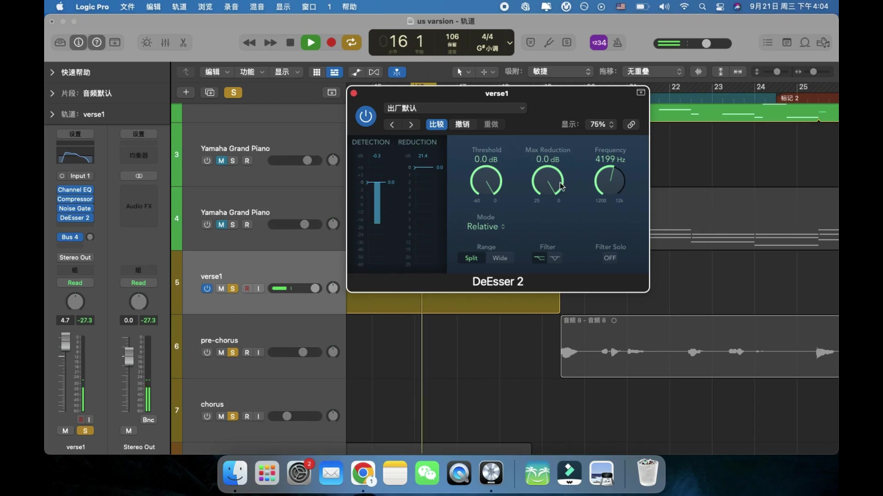Click the 标记2 marker in the timeline
Viewport: 883px width, 496px height.
(789, 98)
